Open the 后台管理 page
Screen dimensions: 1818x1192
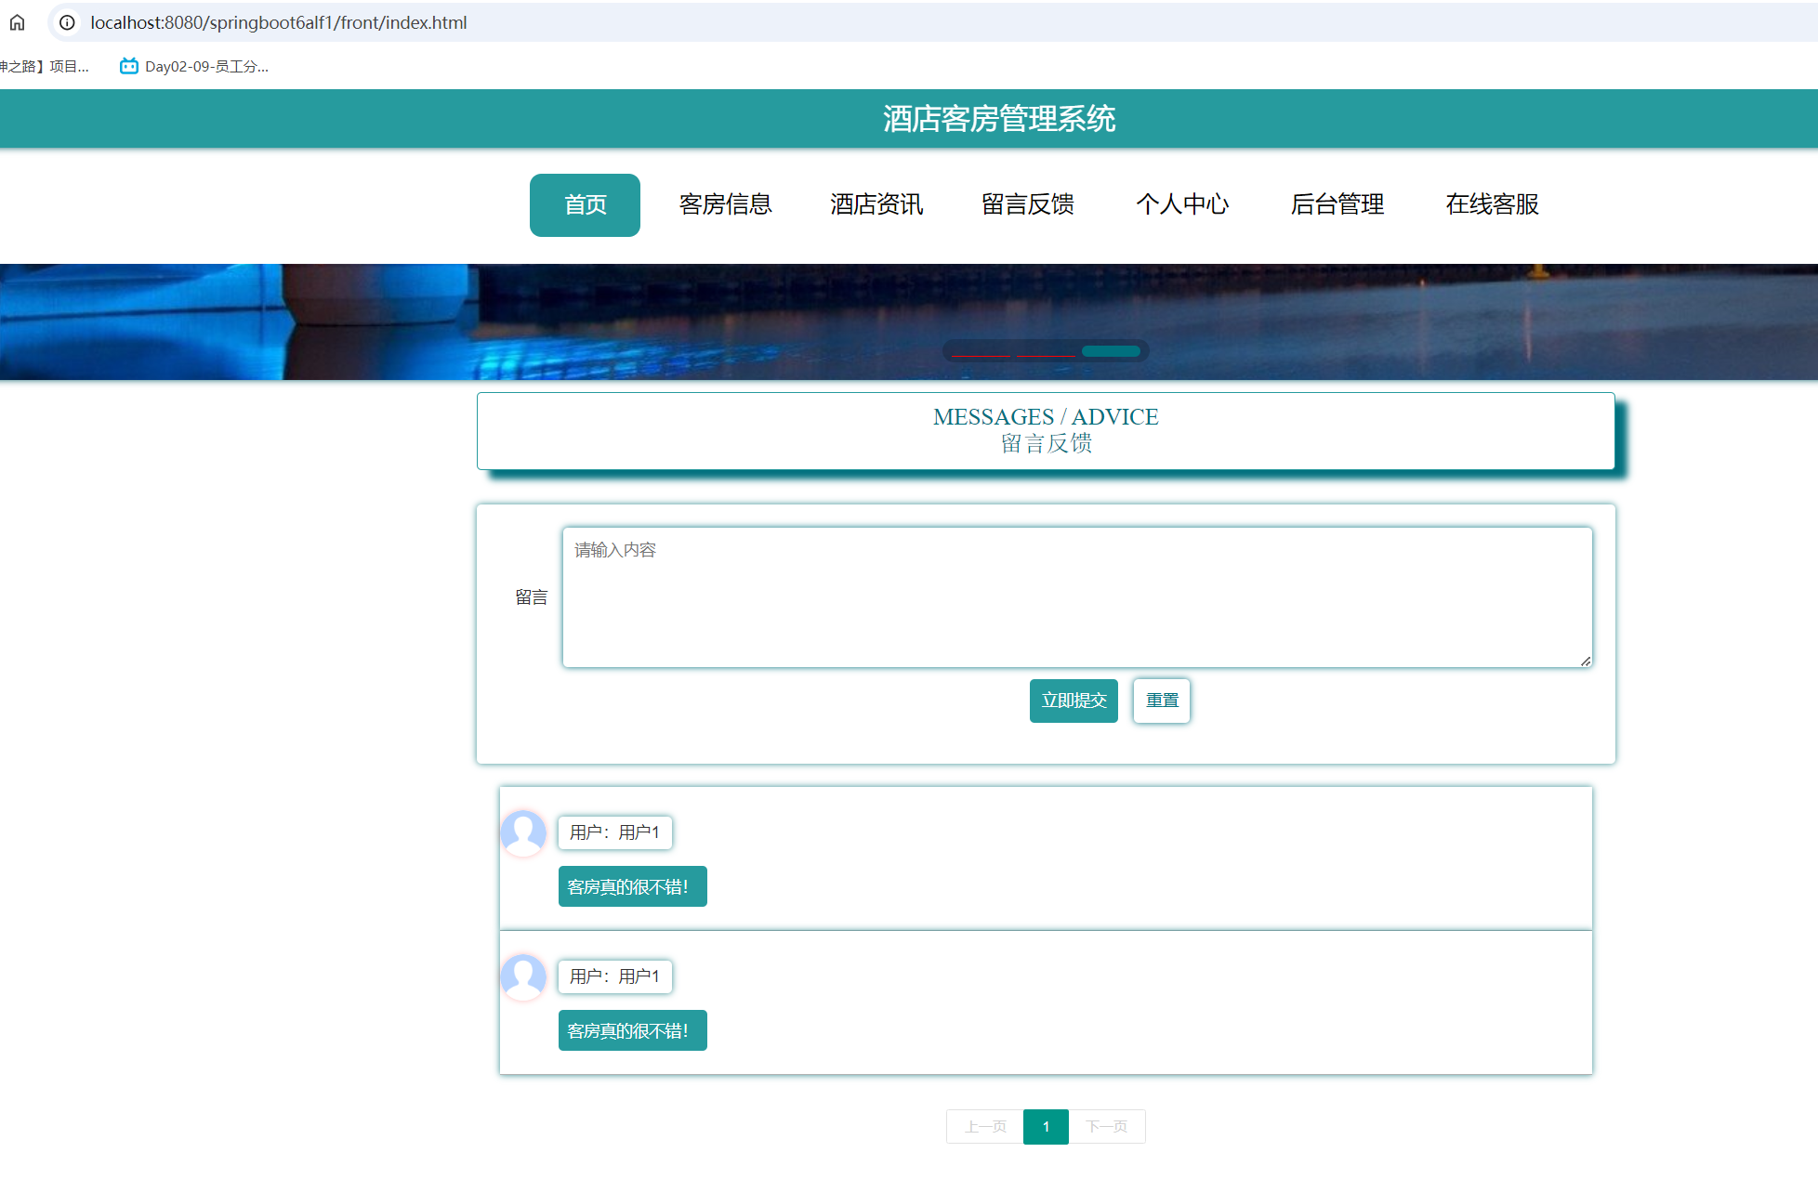pos(1337,204)
